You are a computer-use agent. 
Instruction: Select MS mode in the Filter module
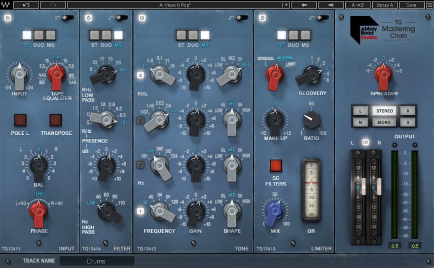coord(118,35)
